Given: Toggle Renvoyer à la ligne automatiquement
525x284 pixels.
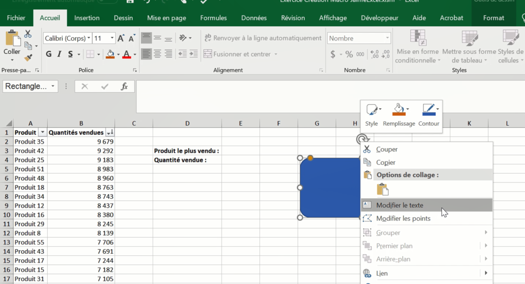Looking at the screenshot, I should [x=262, y=38].
